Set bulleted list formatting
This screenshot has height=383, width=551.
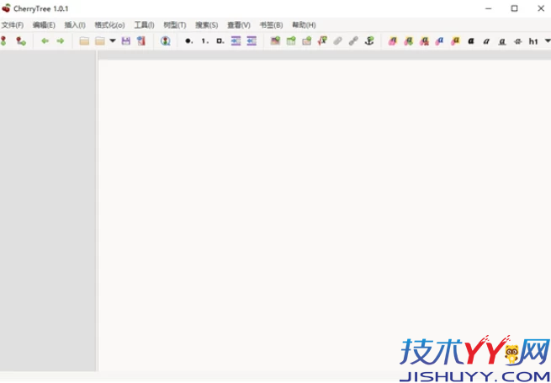coord(188,41)
